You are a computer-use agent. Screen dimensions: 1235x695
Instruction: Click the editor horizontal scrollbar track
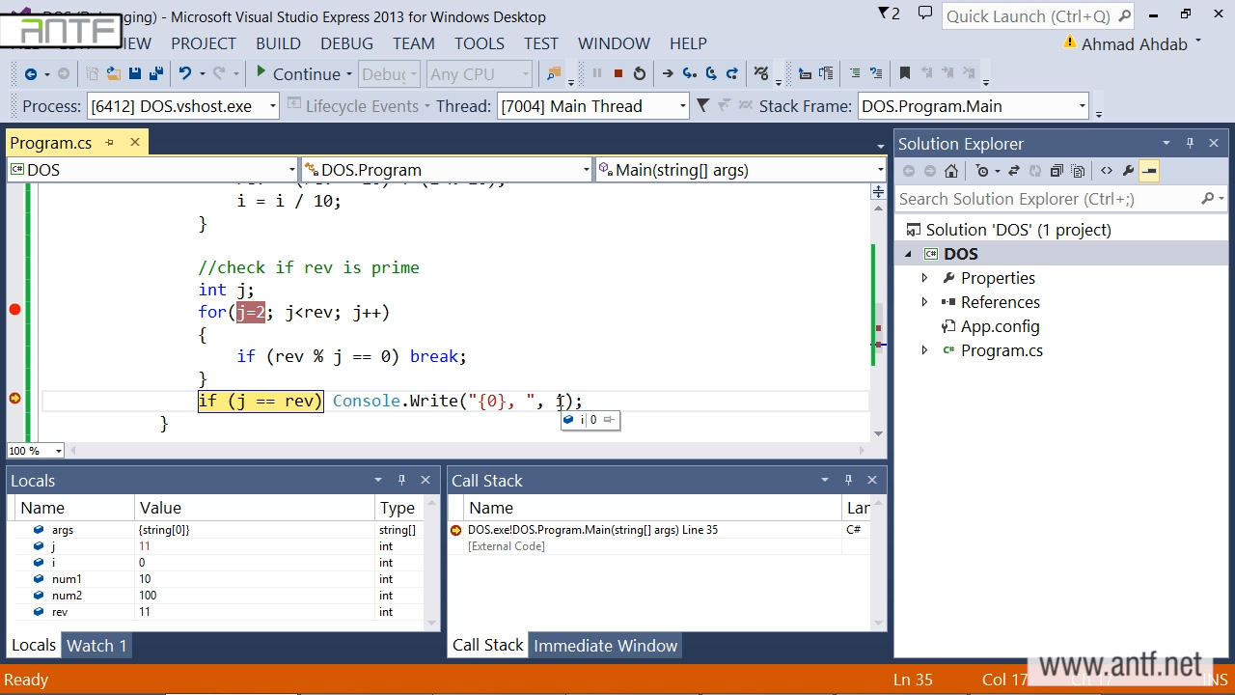pos(463,451)
